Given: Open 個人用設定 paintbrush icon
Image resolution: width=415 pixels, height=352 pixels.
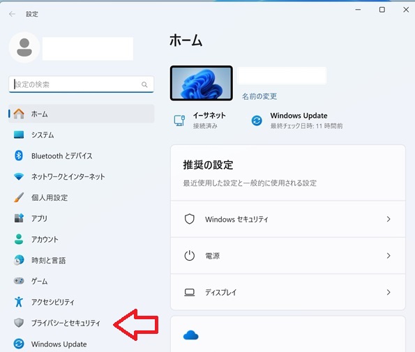Looking at the screenshot, I should 19,197.
